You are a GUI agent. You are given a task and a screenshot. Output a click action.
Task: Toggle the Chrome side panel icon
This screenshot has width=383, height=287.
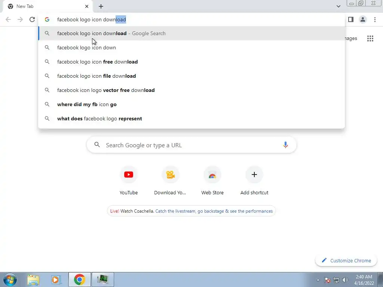tap(351, 19)
